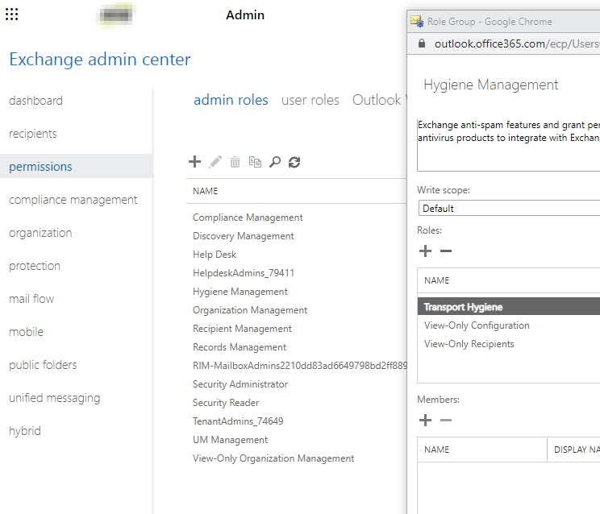The width and height of the screenshot is (600, 514).
Task: Select permissions in the sidebar
Action: point(77,166)
